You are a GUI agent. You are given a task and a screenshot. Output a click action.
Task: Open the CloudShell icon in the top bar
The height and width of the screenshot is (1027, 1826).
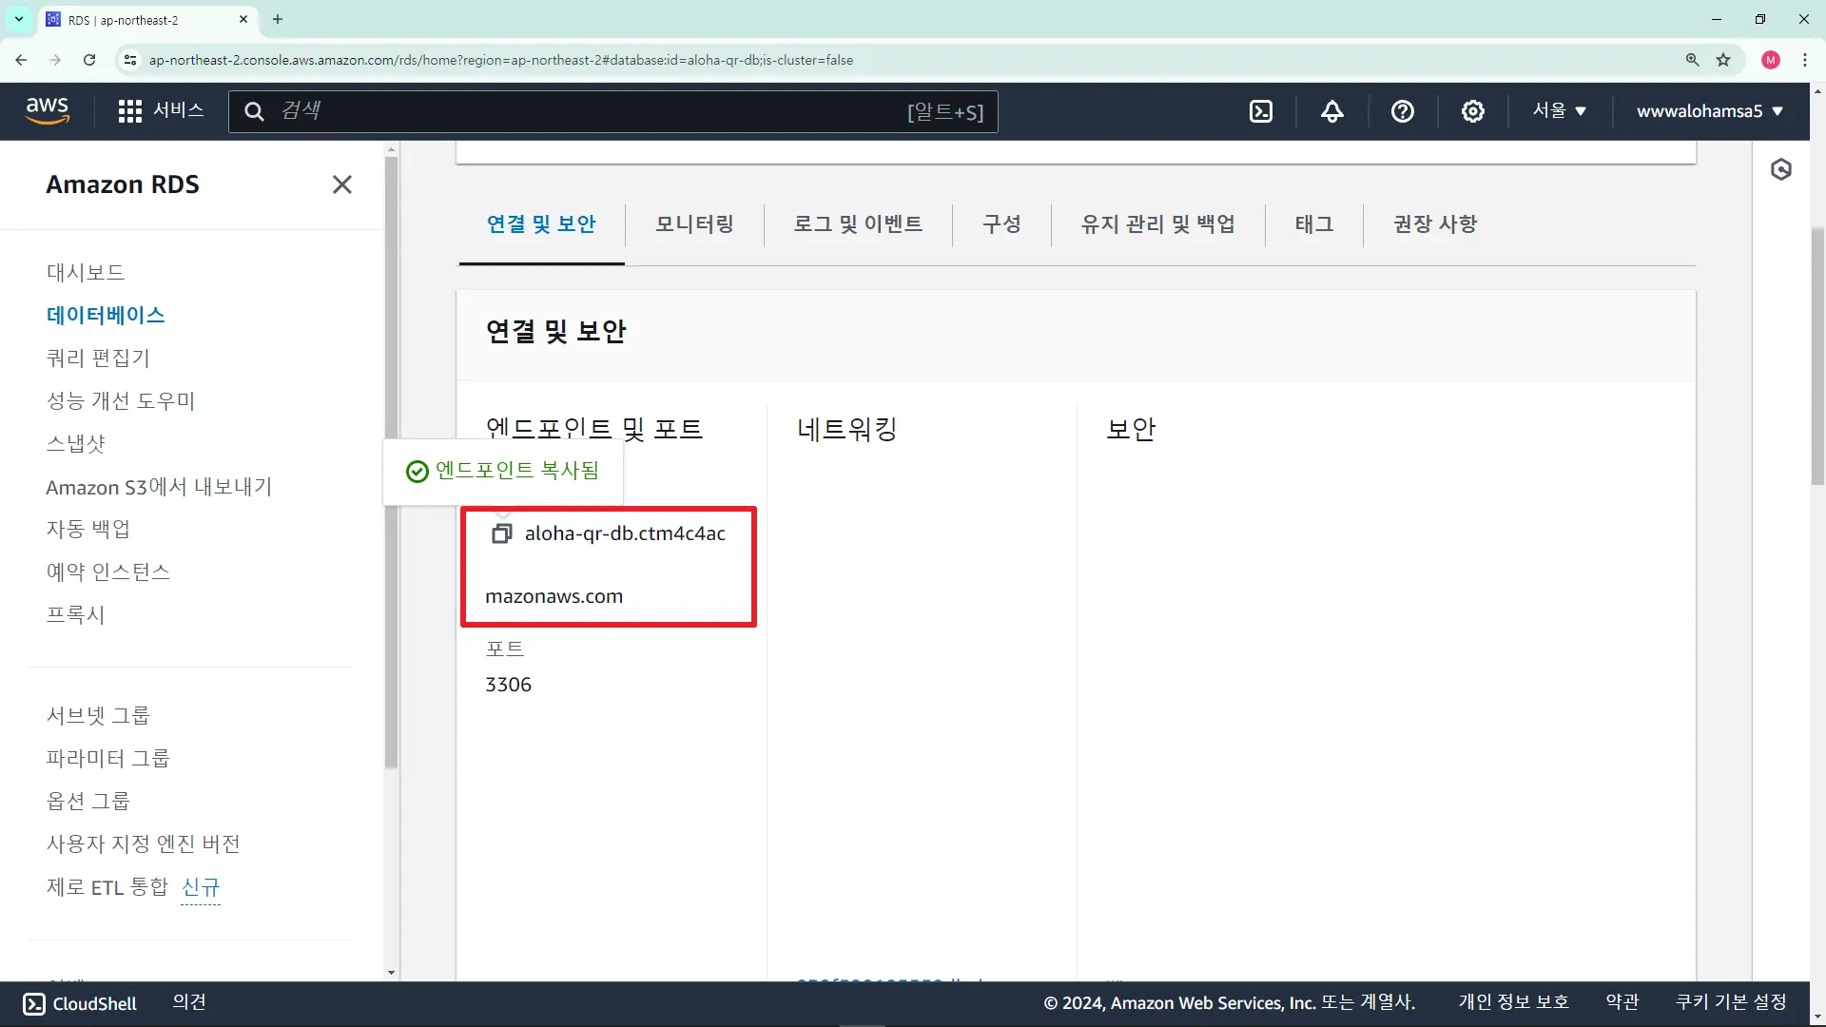tap(1261, 111)
